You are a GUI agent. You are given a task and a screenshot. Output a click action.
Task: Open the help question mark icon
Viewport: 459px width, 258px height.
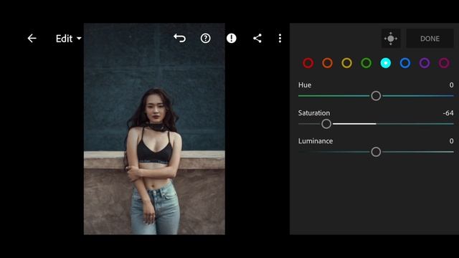pyautogui.click(x=206, y=38)
